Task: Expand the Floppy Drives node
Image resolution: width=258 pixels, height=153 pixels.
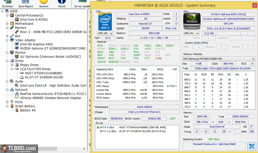Action: 12,65
